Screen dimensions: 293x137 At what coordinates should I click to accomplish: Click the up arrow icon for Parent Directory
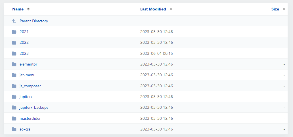[x=14, y=21]
